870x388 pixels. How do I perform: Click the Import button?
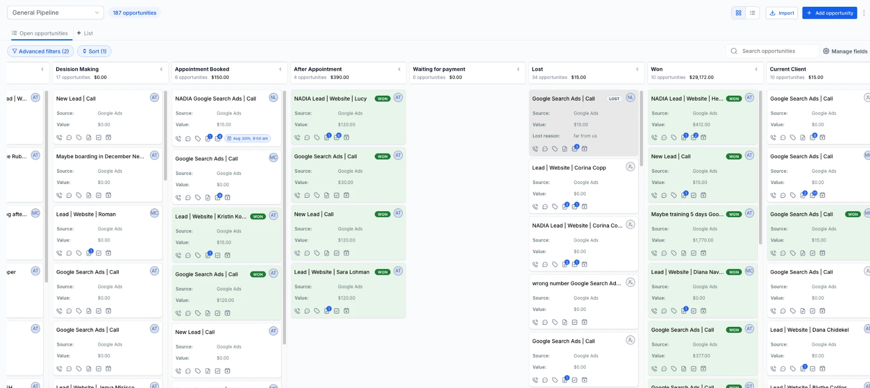point(782,13)
